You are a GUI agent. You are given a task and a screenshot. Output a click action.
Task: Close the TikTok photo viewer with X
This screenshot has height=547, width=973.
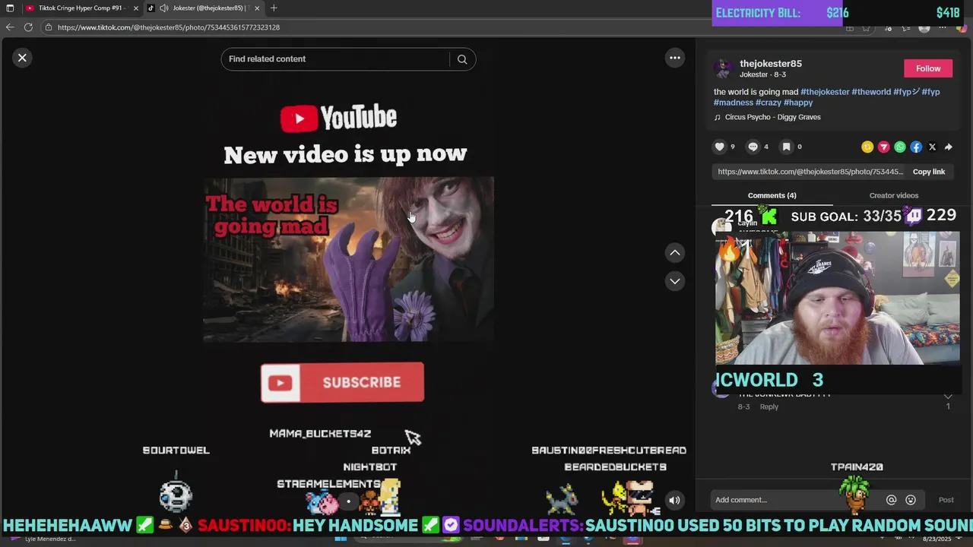click(x=22, y=57)
